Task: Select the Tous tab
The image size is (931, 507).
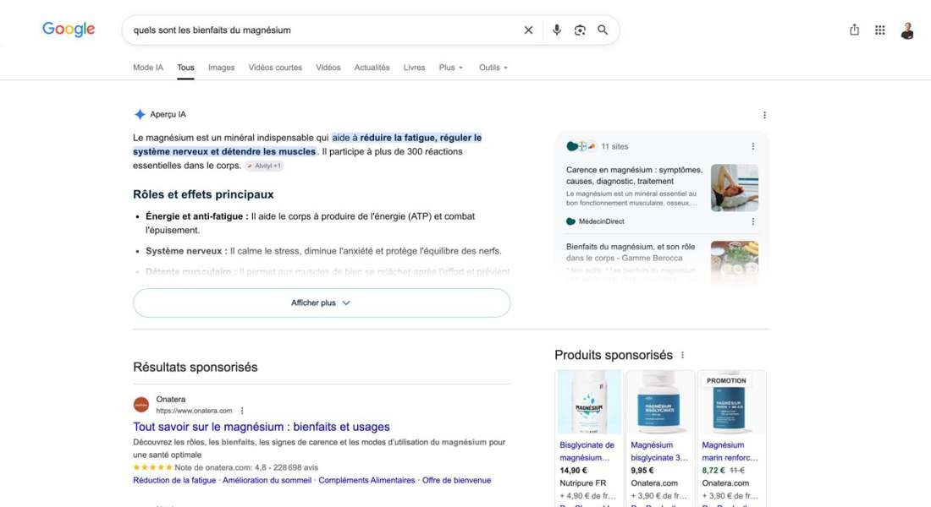Action: pos(185,68)
